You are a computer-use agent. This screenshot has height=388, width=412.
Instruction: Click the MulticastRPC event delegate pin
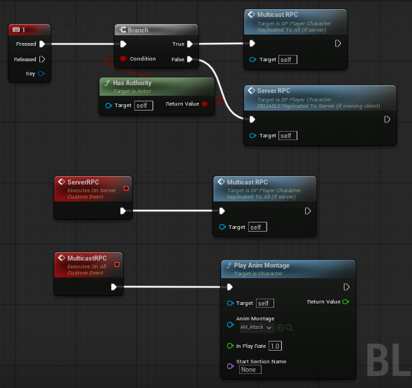tap(117, 264)
